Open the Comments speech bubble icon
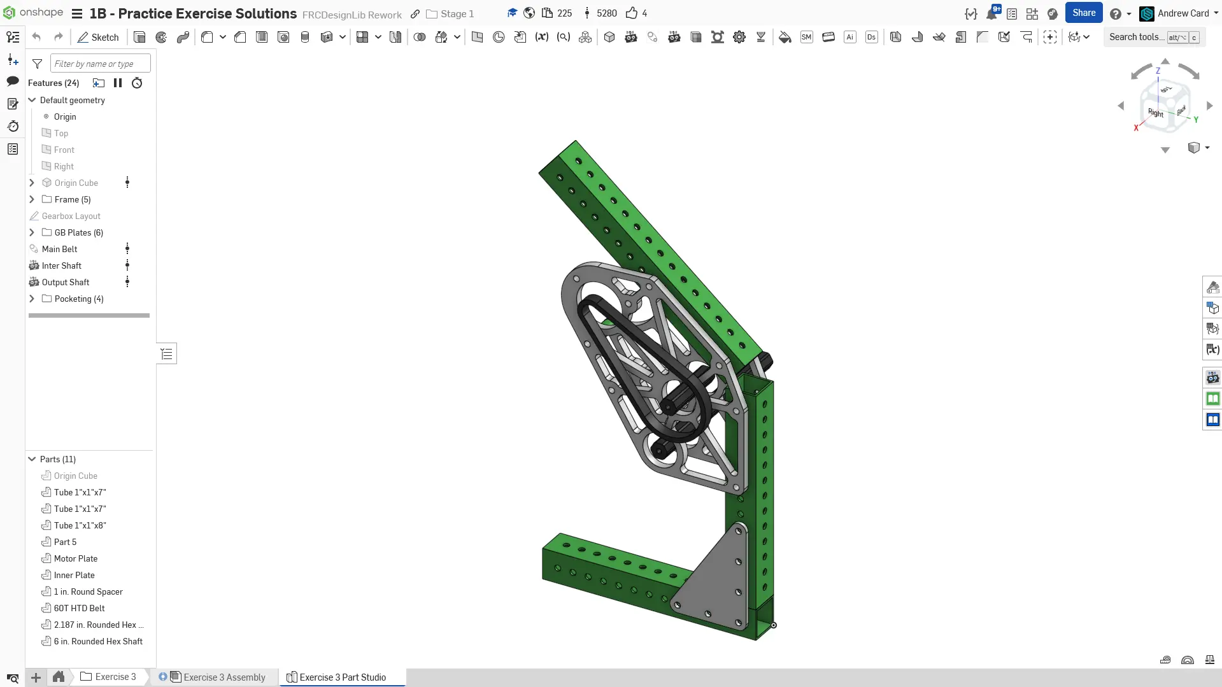This screenshot has width=1222, height=687. (13, 81)
